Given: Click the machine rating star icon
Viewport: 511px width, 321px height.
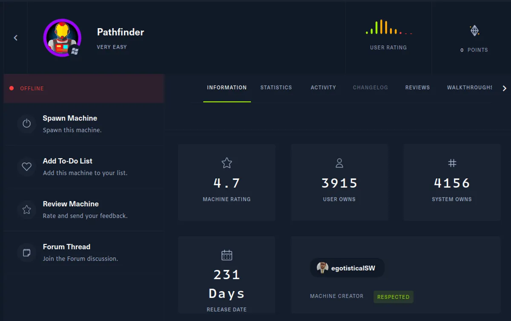Looking at the screenshot, I should pos(227,163).
